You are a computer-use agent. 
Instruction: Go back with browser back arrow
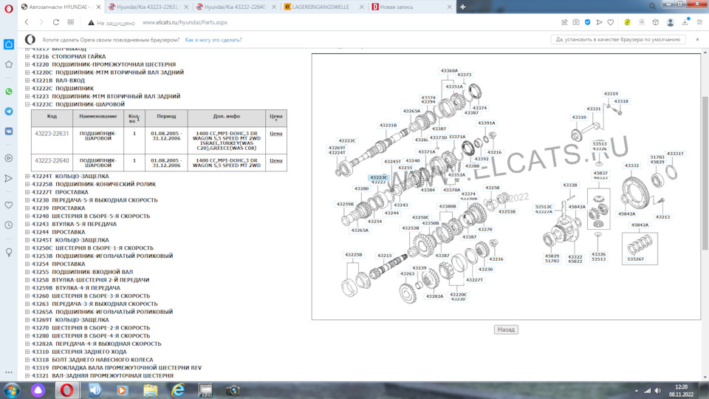pyautogui.click(x=27, y=22)
